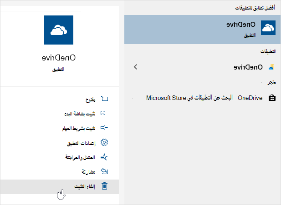The height and width of the screenshot is (205, 281).
Task: Click the pin icon beside تثبيت بشريط المهام
Action: coord(104,128)
